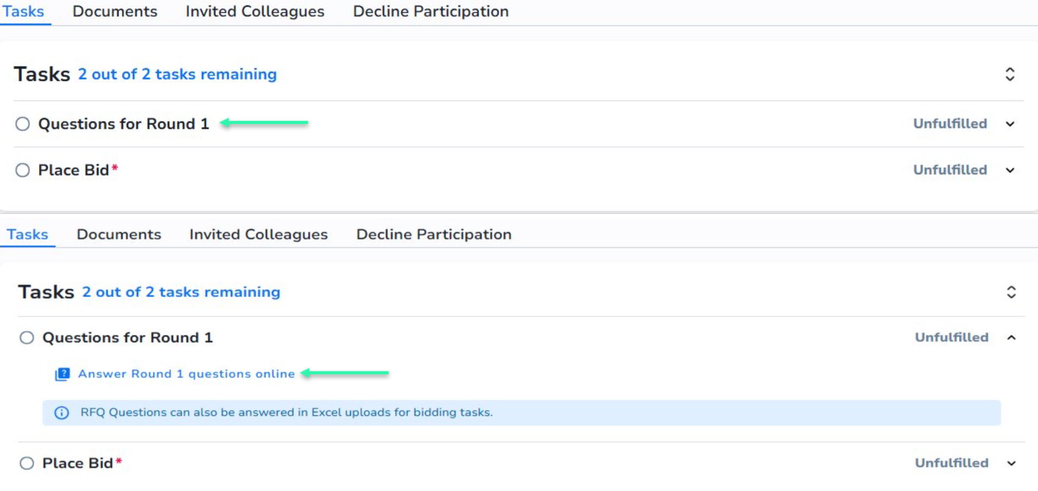This screenshot has height=491, width=1038.
Task: Click the upper Tasks tab
Action: pos(23,12)
